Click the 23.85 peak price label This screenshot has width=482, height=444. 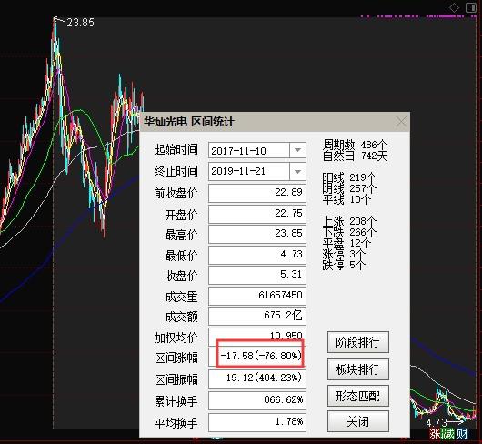coord(80,23)
